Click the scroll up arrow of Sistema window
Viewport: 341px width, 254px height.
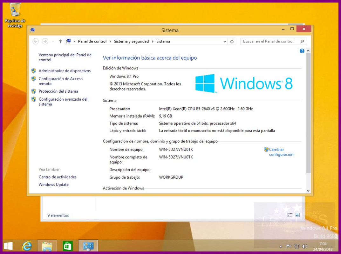[308, 51]
